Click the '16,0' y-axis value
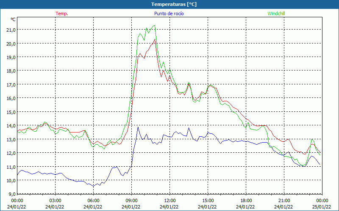This screenshot has width=339, height=211. tap(11, 98)
